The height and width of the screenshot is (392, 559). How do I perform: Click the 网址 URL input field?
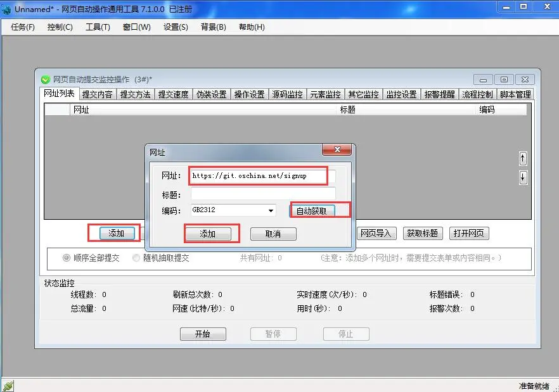click(x=263, y=175)
